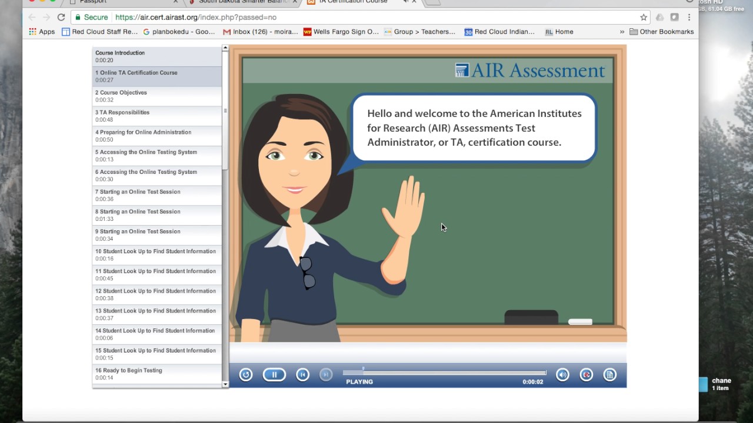Open the Wells Fargo Sign O... bookmark
The height and width of the screenshot is (423, 753).
point(341,32)
